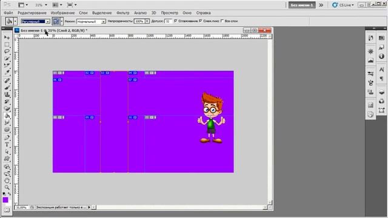388x218 pixels.
Task: Toggle the Смеж.пикс checkbox
Action: coord(201,21)
